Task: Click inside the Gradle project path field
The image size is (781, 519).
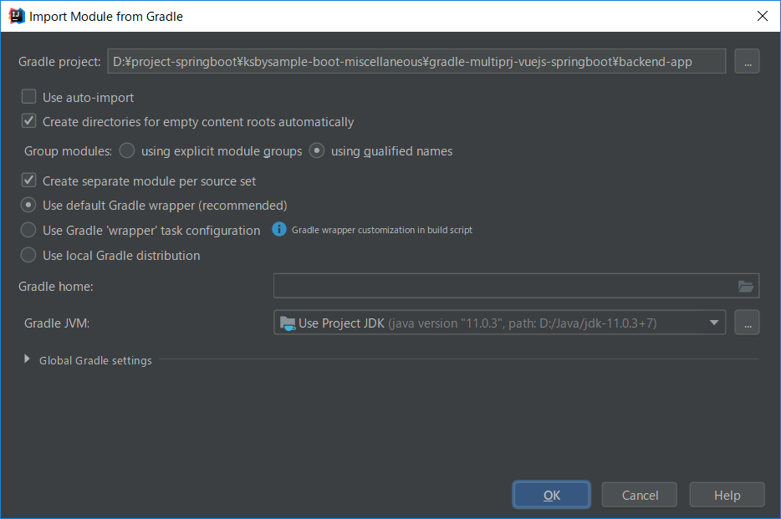Action: pos(416,60)
